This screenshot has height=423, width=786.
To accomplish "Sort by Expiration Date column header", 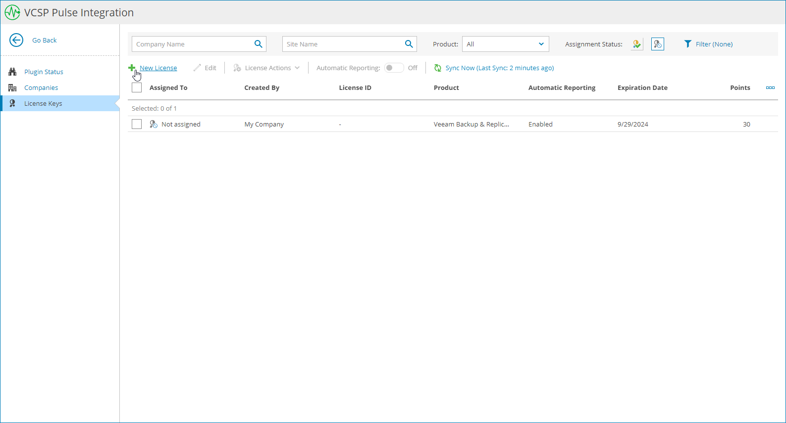I will 642,87.
